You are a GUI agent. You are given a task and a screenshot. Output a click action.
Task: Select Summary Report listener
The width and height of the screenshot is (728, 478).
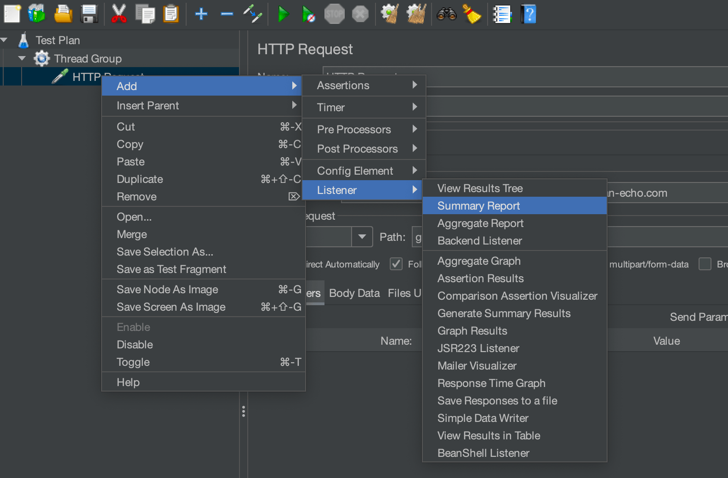(515, 206)
